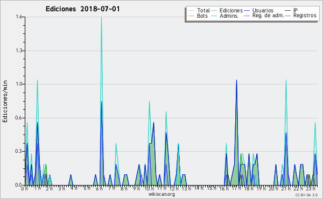The image size is (323, 199).
Task: Click the 'Bots' legend entry
Action: click(202, 16)
